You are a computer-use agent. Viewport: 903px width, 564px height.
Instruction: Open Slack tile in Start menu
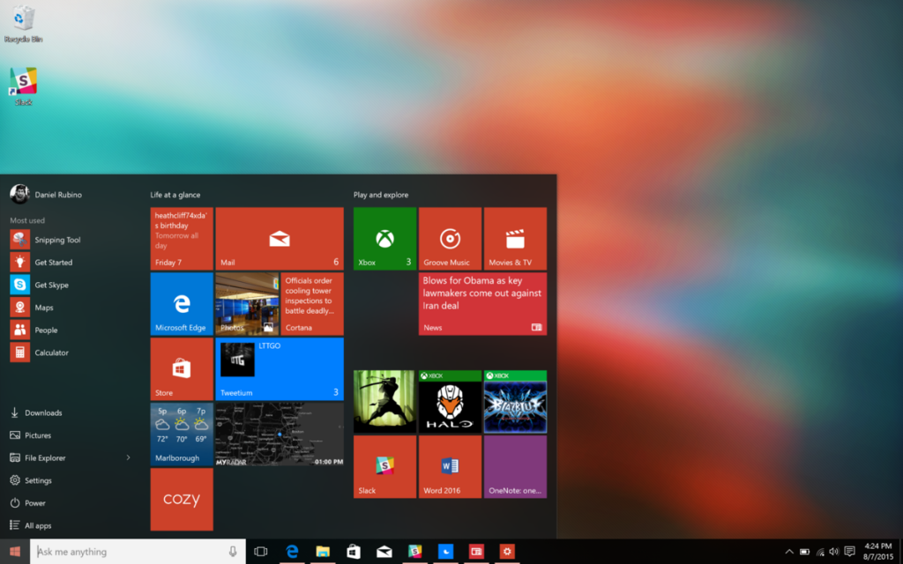[x=384, y=467]
